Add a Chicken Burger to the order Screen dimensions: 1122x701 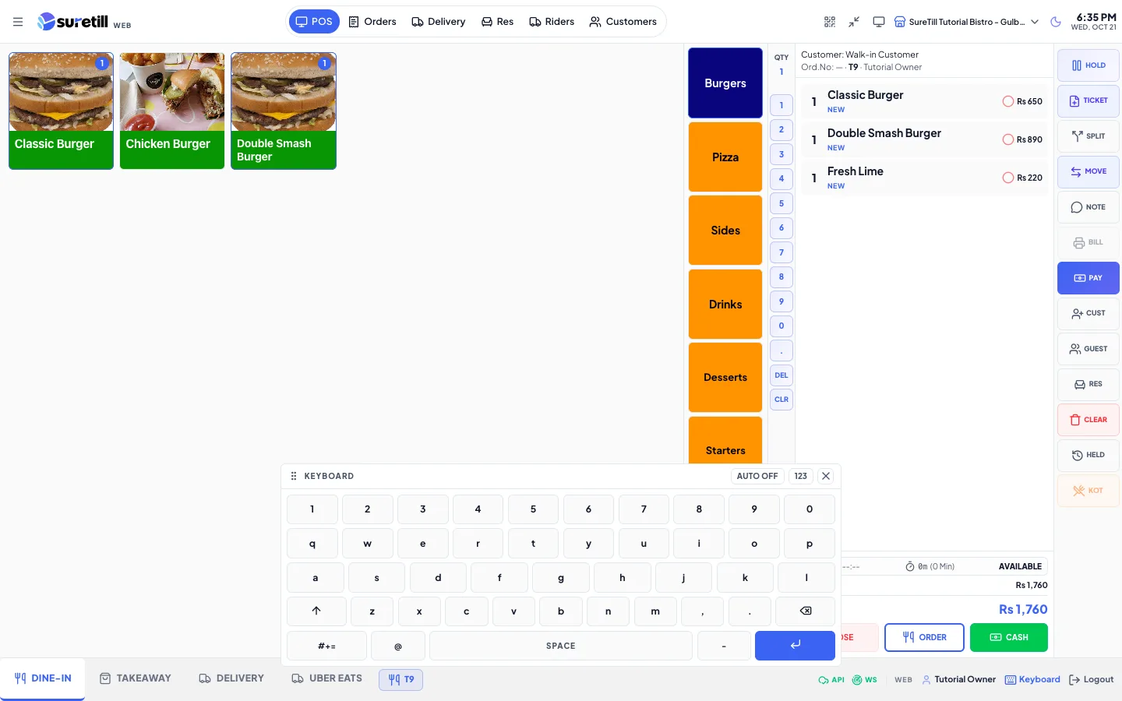172,111
